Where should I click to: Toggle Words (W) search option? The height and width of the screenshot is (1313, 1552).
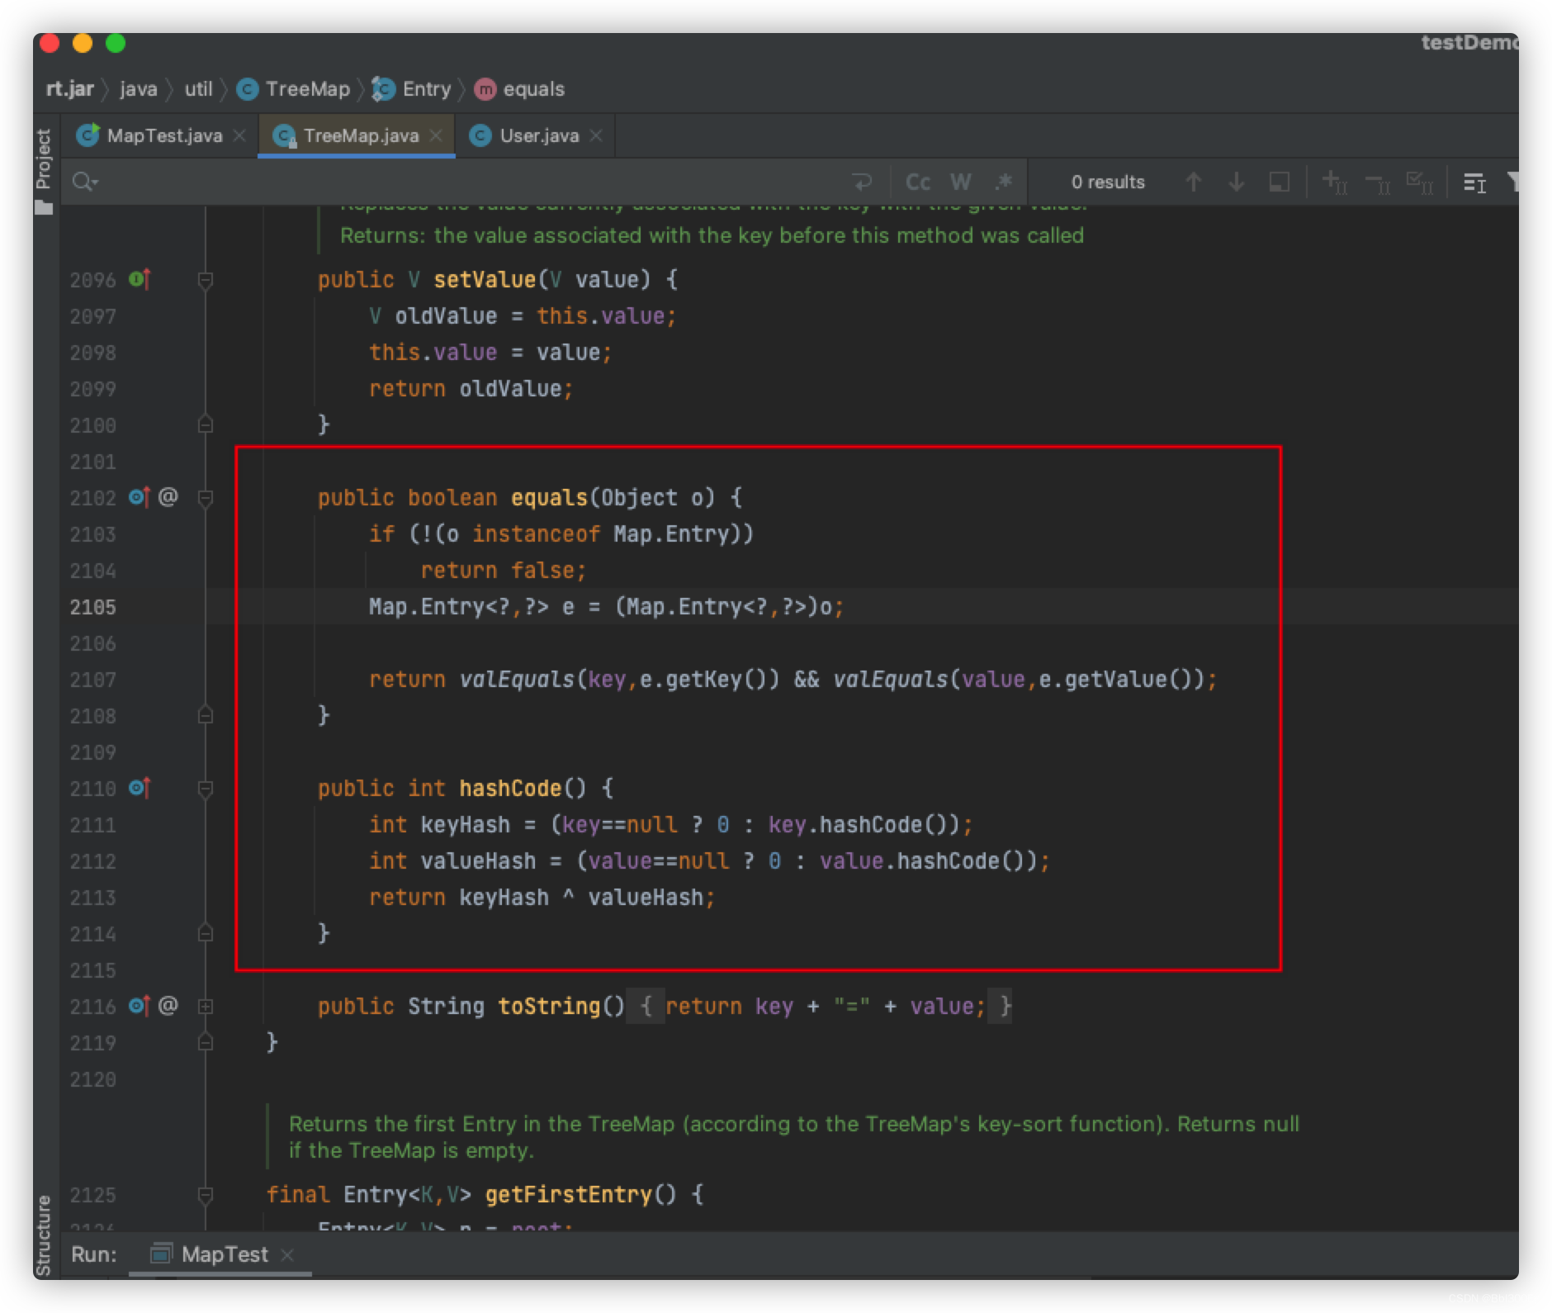click(961, 182)
